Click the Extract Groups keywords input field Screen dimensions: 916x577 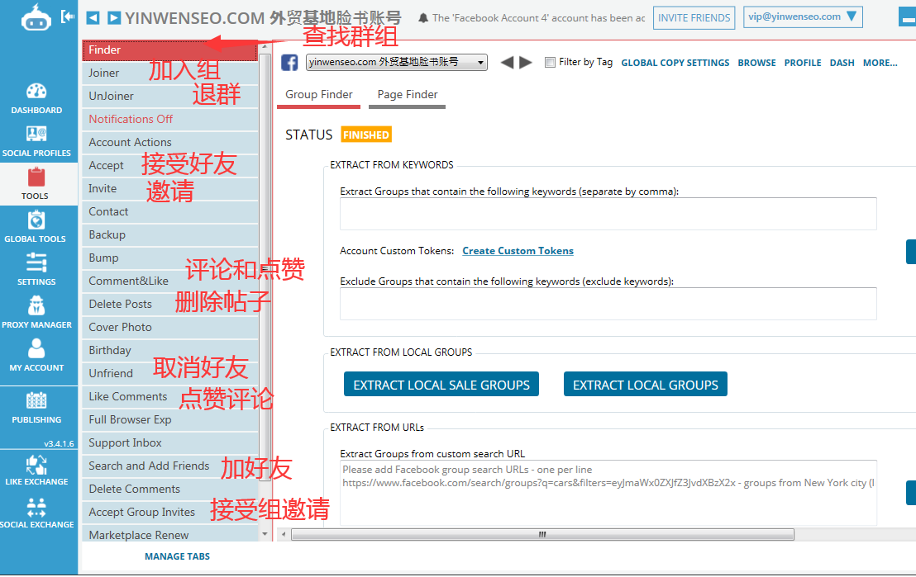(608, 214)
